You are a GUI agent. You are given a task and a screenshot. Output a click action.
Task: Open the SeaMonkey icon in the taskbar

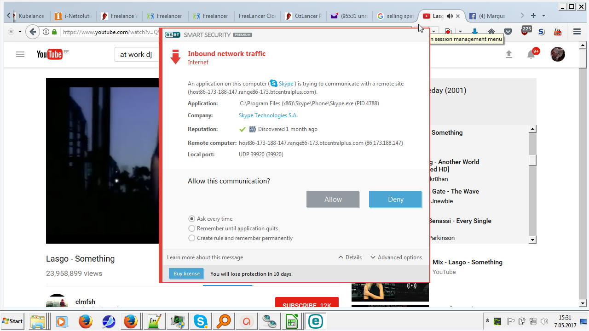[109, 321]
